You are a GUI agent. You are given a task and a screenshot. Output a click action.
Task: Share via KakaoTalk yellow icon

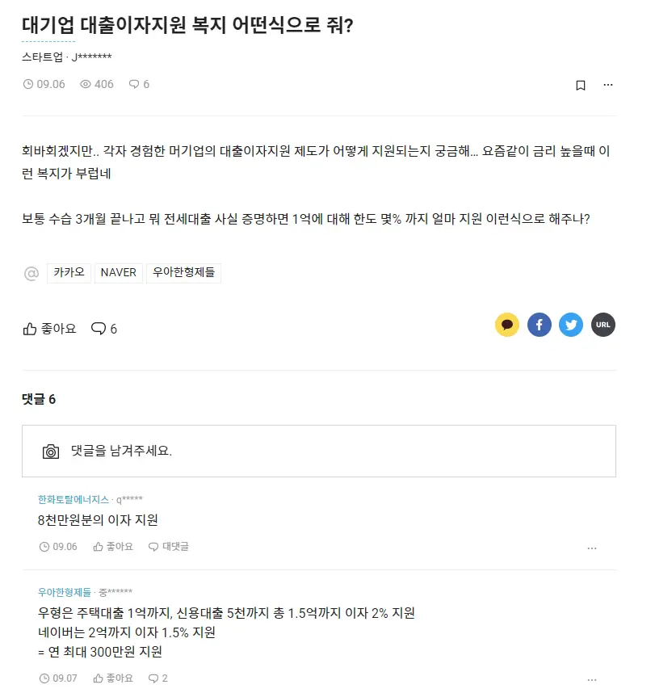pyautogui.click(x=507, y=325)
